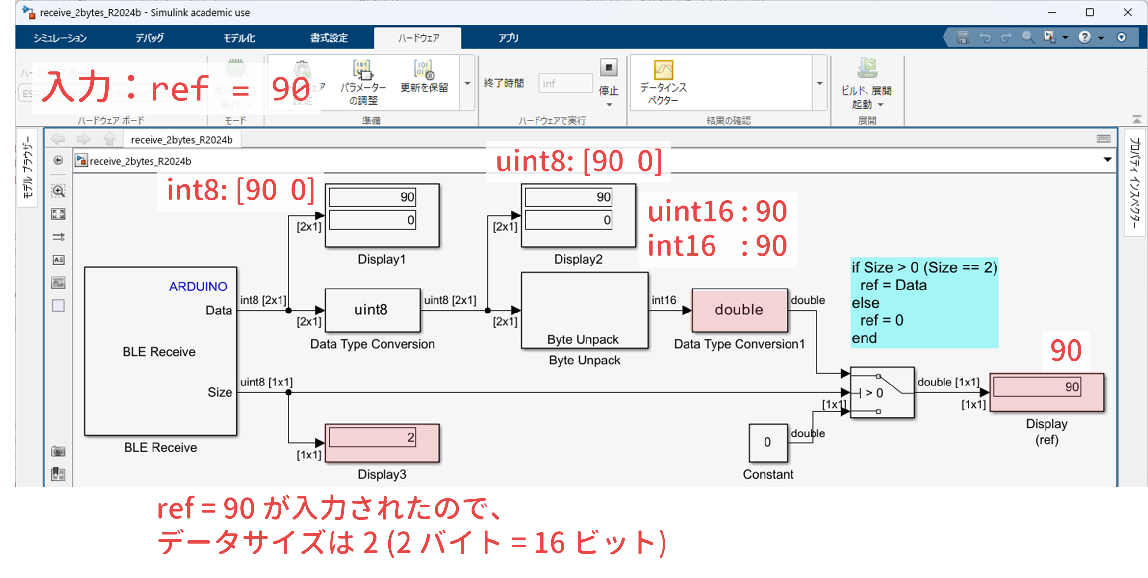Screen dimensions: 1148x578
Task: Expand the Build, Deploy & Start dropdown arrow
Action: [881, 105]
